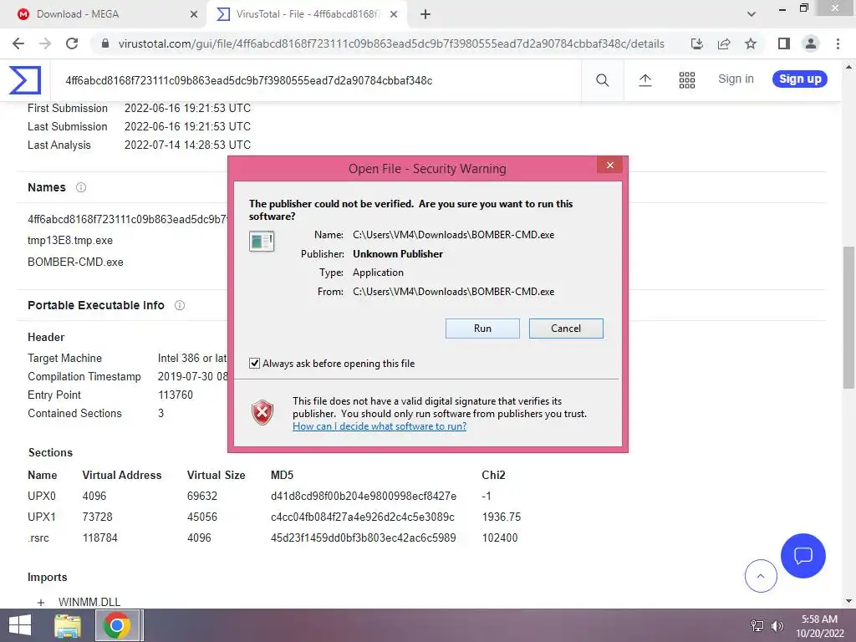Open the Chrome three-dot menu
The height and width of the screenshot is (642, 856).
(838, 43)
